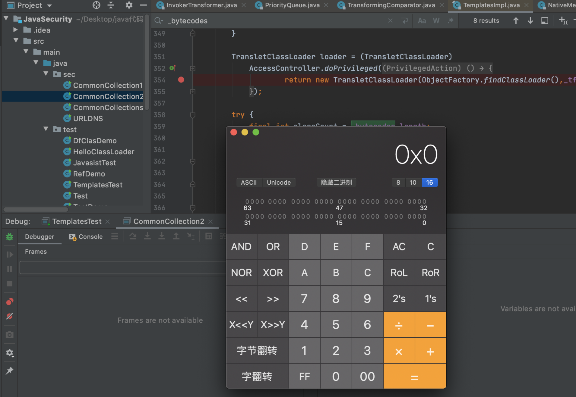Viewport: 576px width, 397px height.
Task: Click the stop debug icon
Action: coord(10,283)
